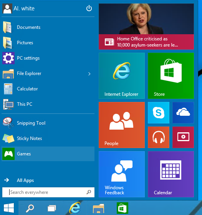
Task: Click the 'This PC' label
Action: coord(25,104)
